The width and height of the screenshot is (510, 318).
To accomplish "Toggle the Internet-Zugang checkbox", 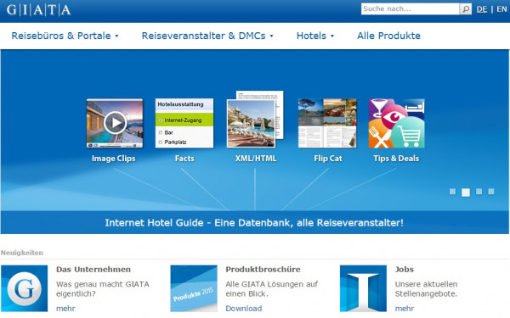I will (161, 120).
